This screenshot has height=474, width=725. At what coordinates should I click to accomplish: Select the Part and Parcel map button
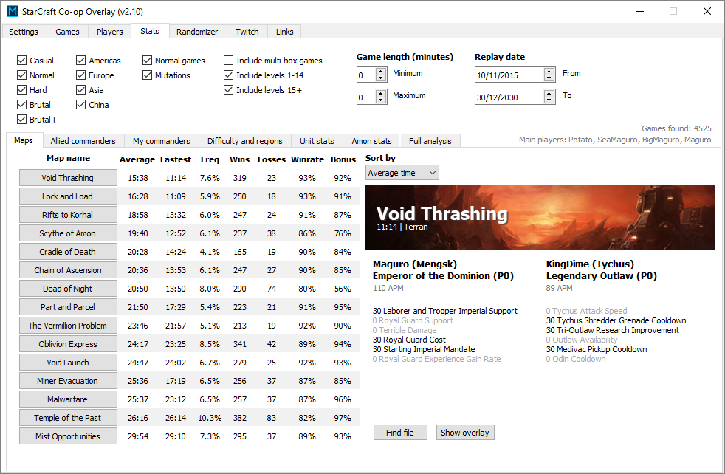pos(68,307)
